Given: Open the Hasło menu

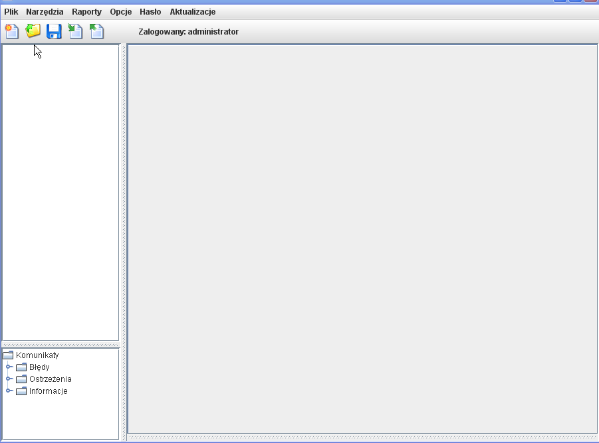Looking at the screenshot, I should 150,12.
